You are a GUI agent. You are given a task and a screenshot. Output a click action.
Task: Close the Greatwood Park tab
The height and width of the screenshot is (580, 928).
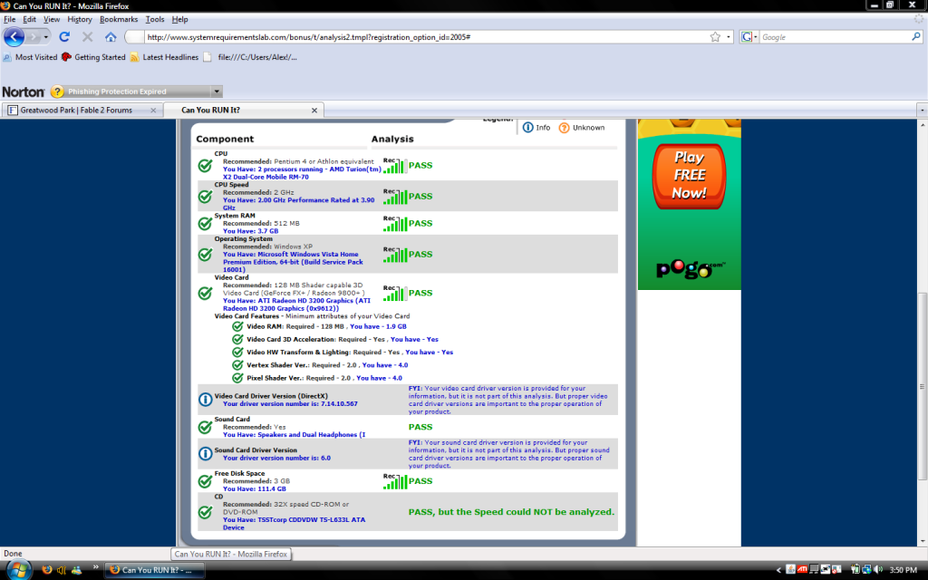click(x=153, y=110)
